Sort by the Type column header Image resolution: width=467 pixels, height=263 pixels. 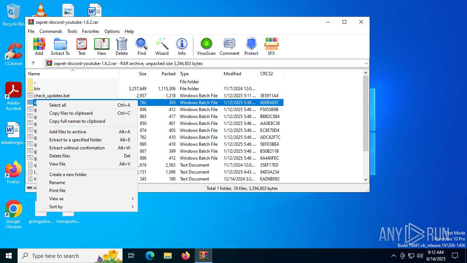pos(200,74)
